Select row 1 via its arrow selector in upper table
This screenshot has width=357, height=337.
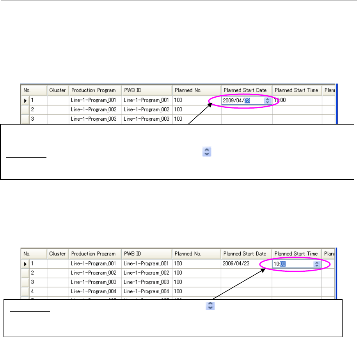click(x=25, y=100)
